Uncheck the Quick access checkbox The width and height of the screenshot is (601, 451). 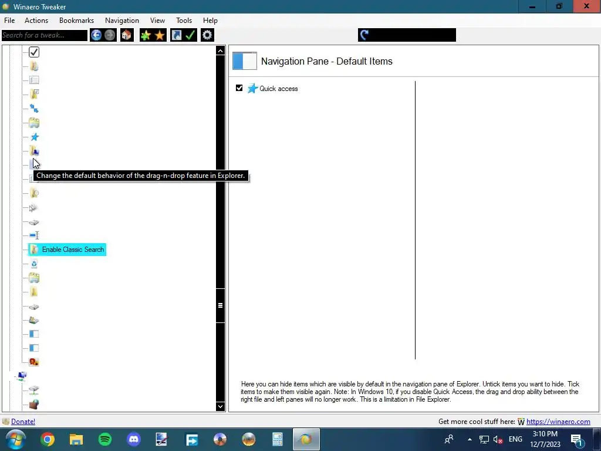coord(239,88)
